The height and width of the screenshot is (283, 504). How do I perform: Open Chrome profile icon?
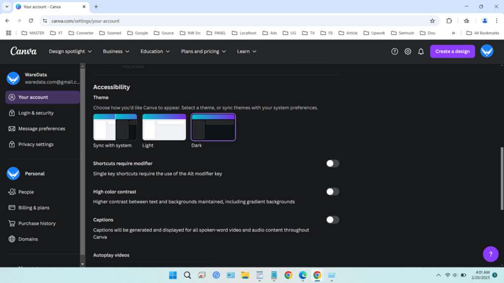484,21
